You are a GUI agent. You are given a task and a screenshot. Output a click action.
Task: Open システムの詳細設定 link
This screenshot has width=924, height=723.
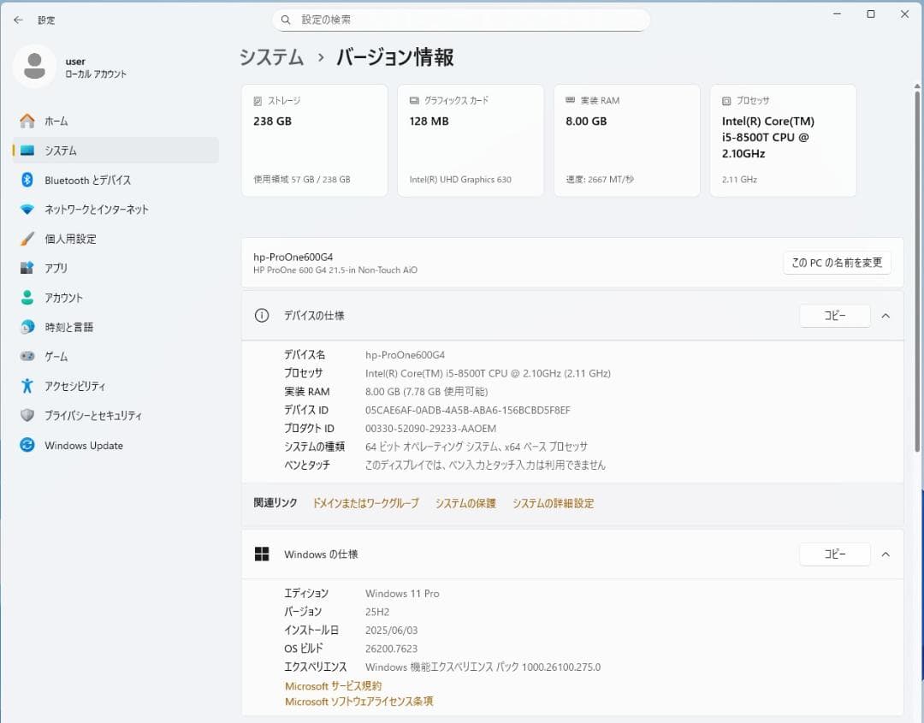click(x=553, y=503)
